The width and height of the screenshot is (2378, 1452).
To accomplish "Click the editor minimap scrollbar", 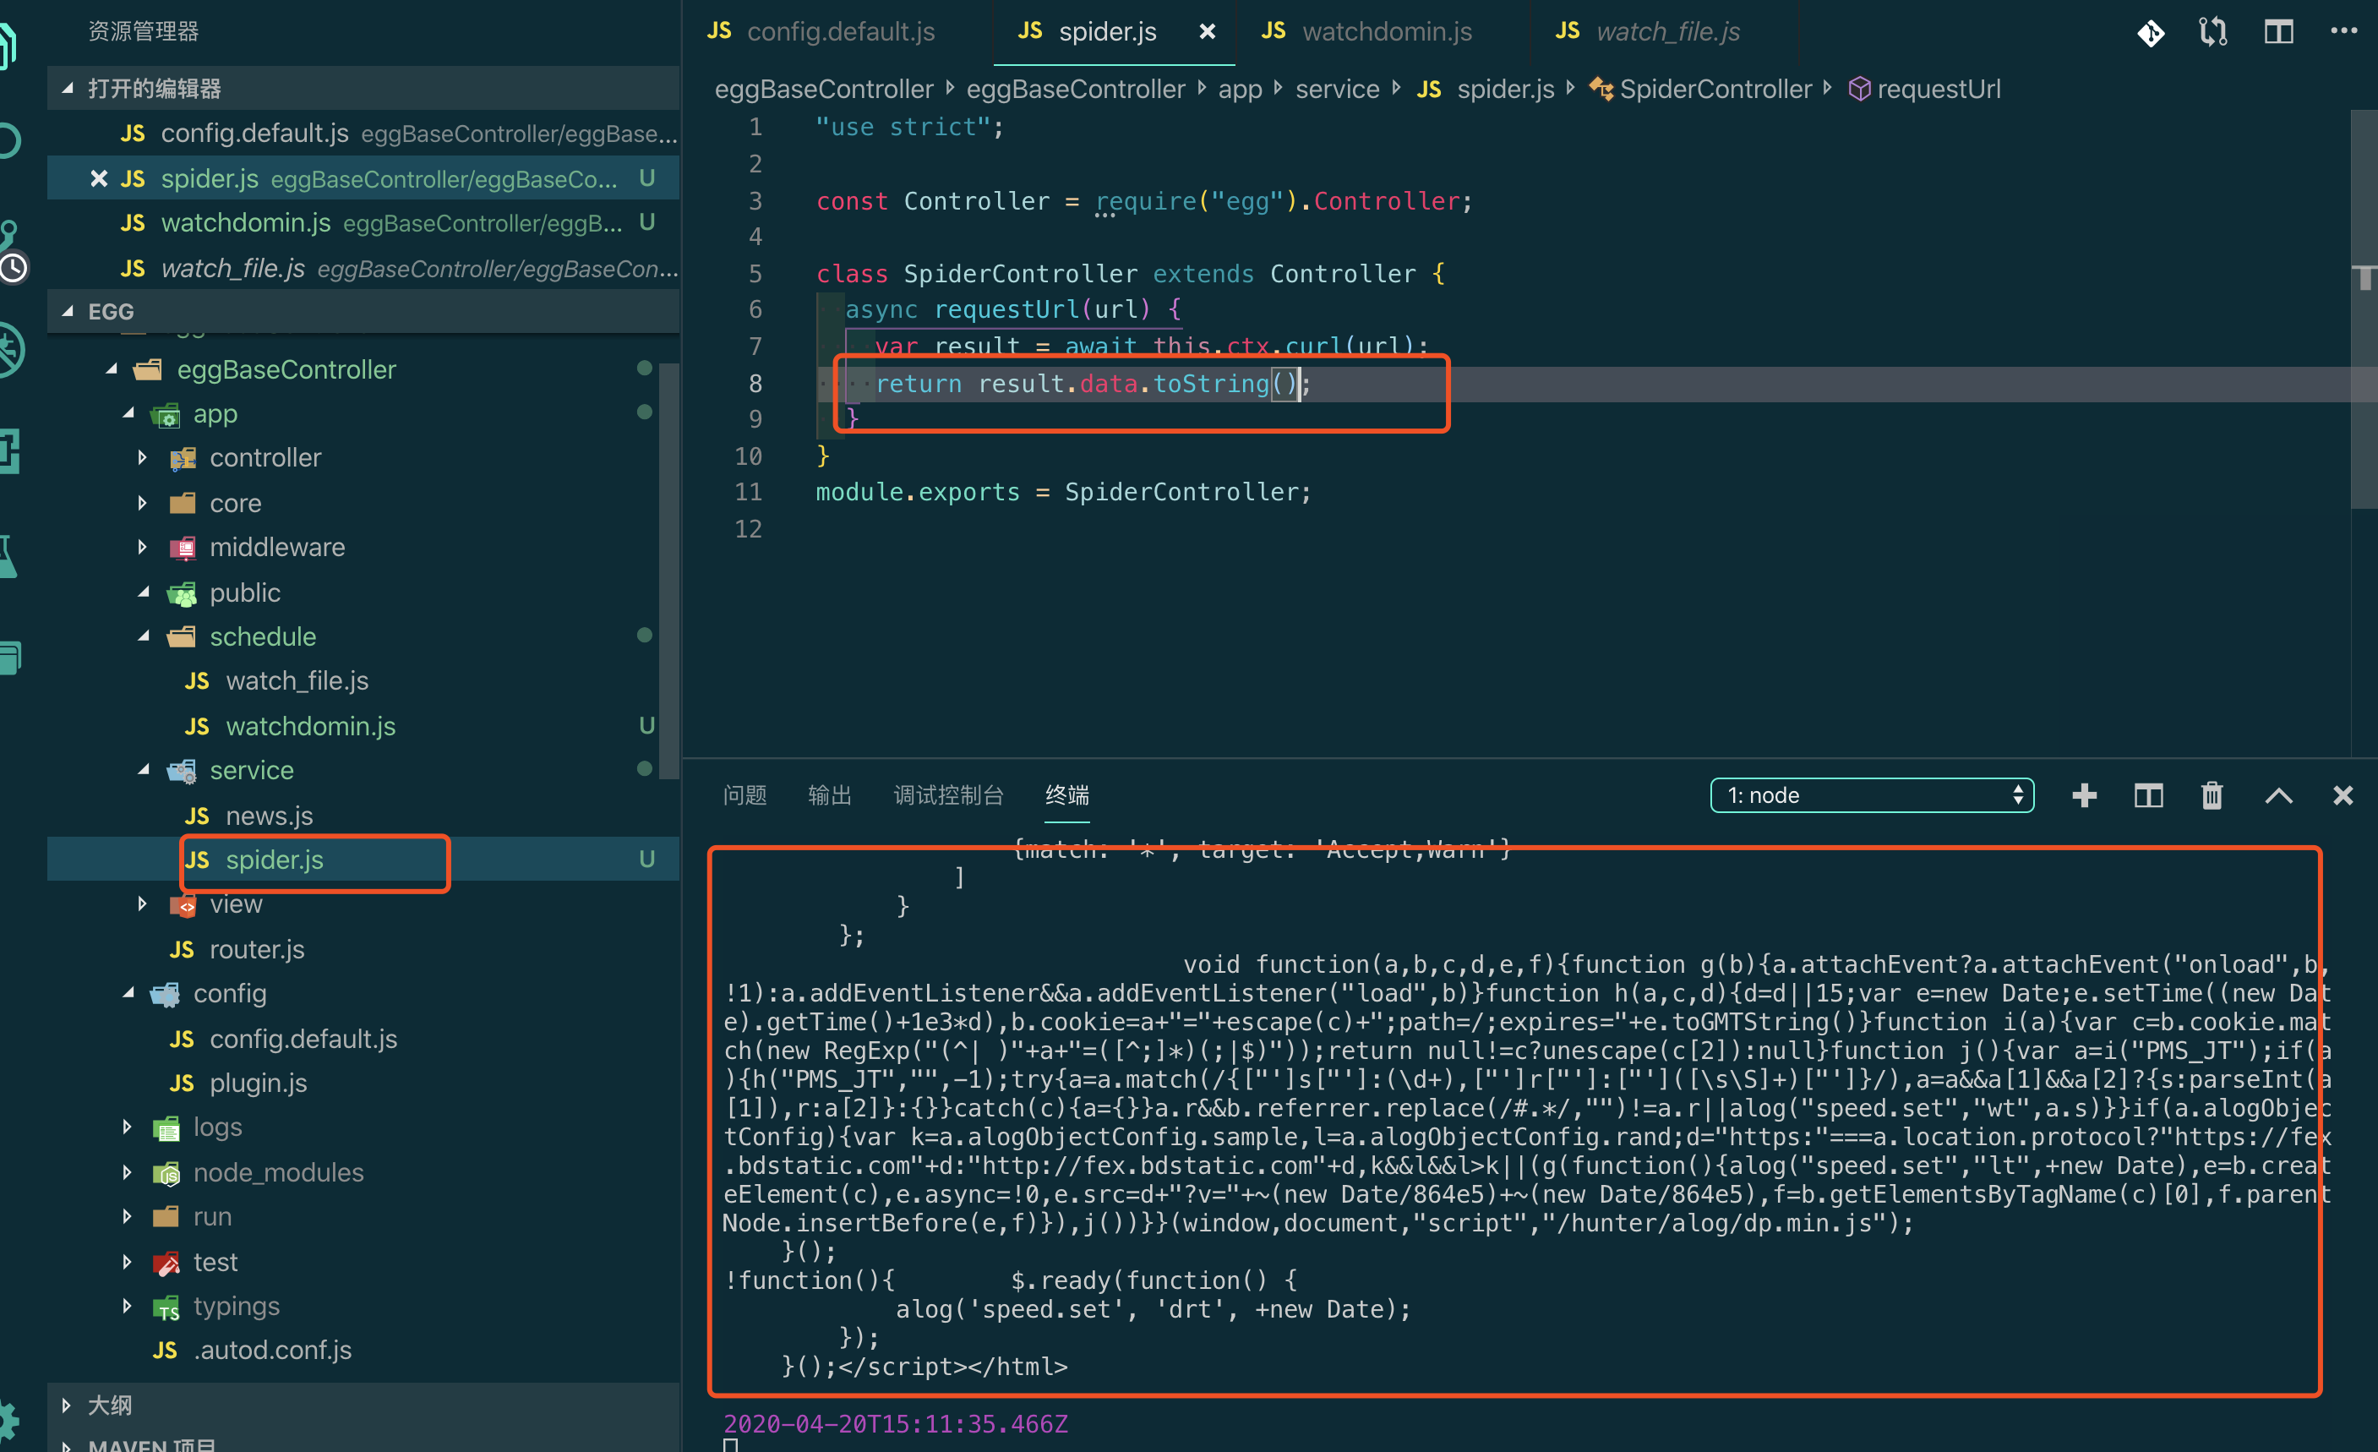I will click(2364, 309).
